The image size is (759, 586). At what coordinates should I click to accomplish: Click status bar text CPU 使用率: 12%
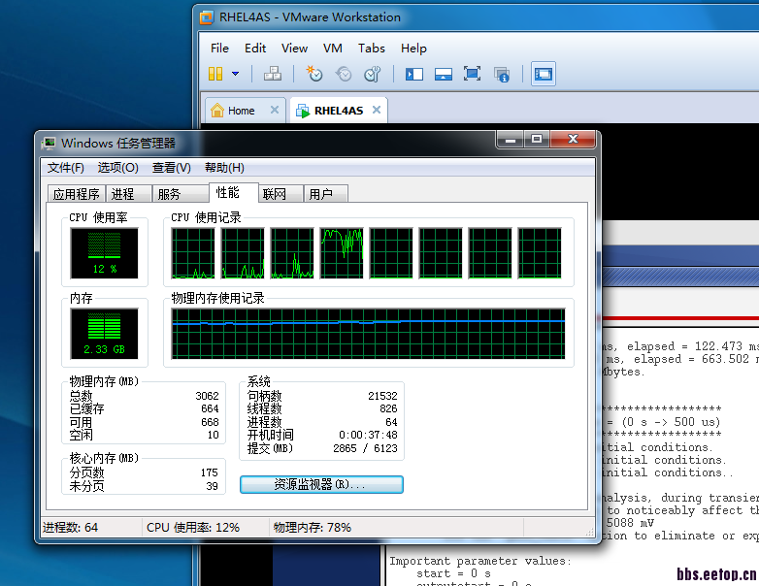pyautogui.click(x=193, y=528)
